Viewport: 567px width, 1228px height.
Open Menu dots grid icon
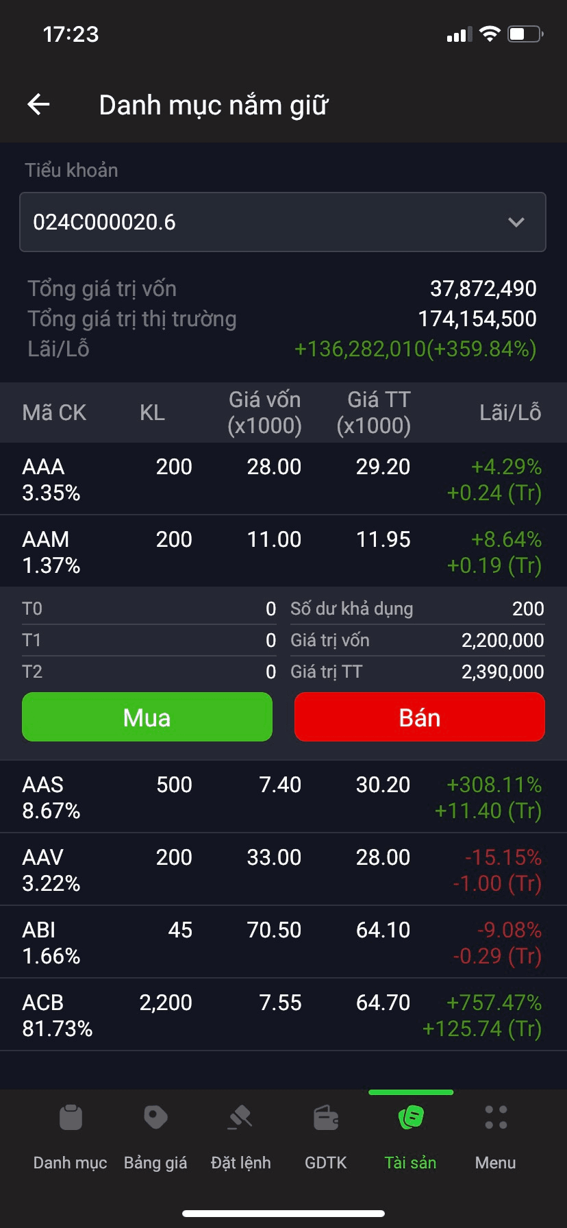tap(496, 1118)
